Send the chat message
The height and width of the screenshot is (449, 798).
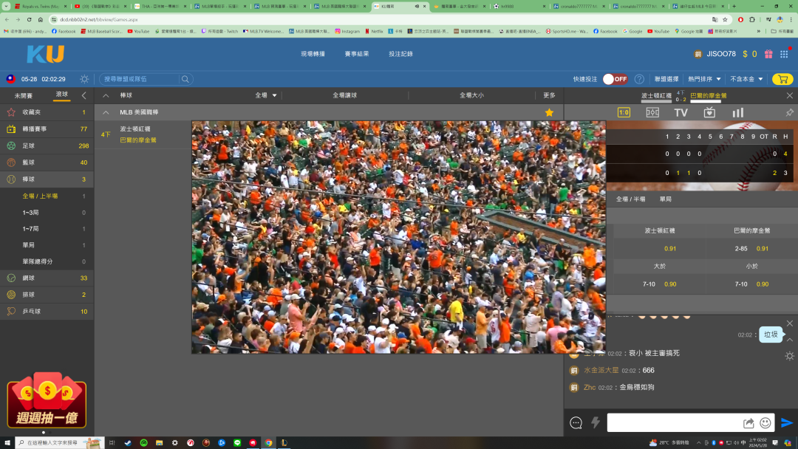pyautogui.click(x=786, y=422)
